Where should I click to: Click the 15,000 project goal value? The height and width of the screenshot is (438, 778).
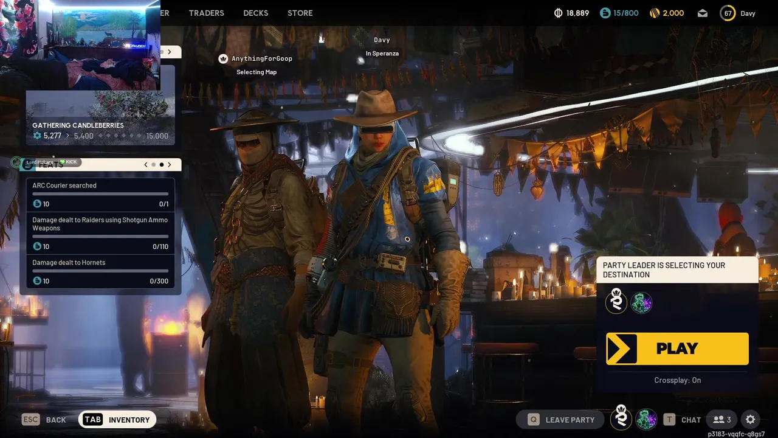tap(157, 136)
